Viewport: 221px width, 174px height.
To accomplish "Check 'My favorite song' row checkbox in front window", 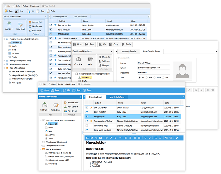I will [87, 125].
